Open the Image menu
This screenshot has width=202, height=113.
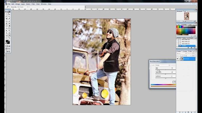pos(18,4)
